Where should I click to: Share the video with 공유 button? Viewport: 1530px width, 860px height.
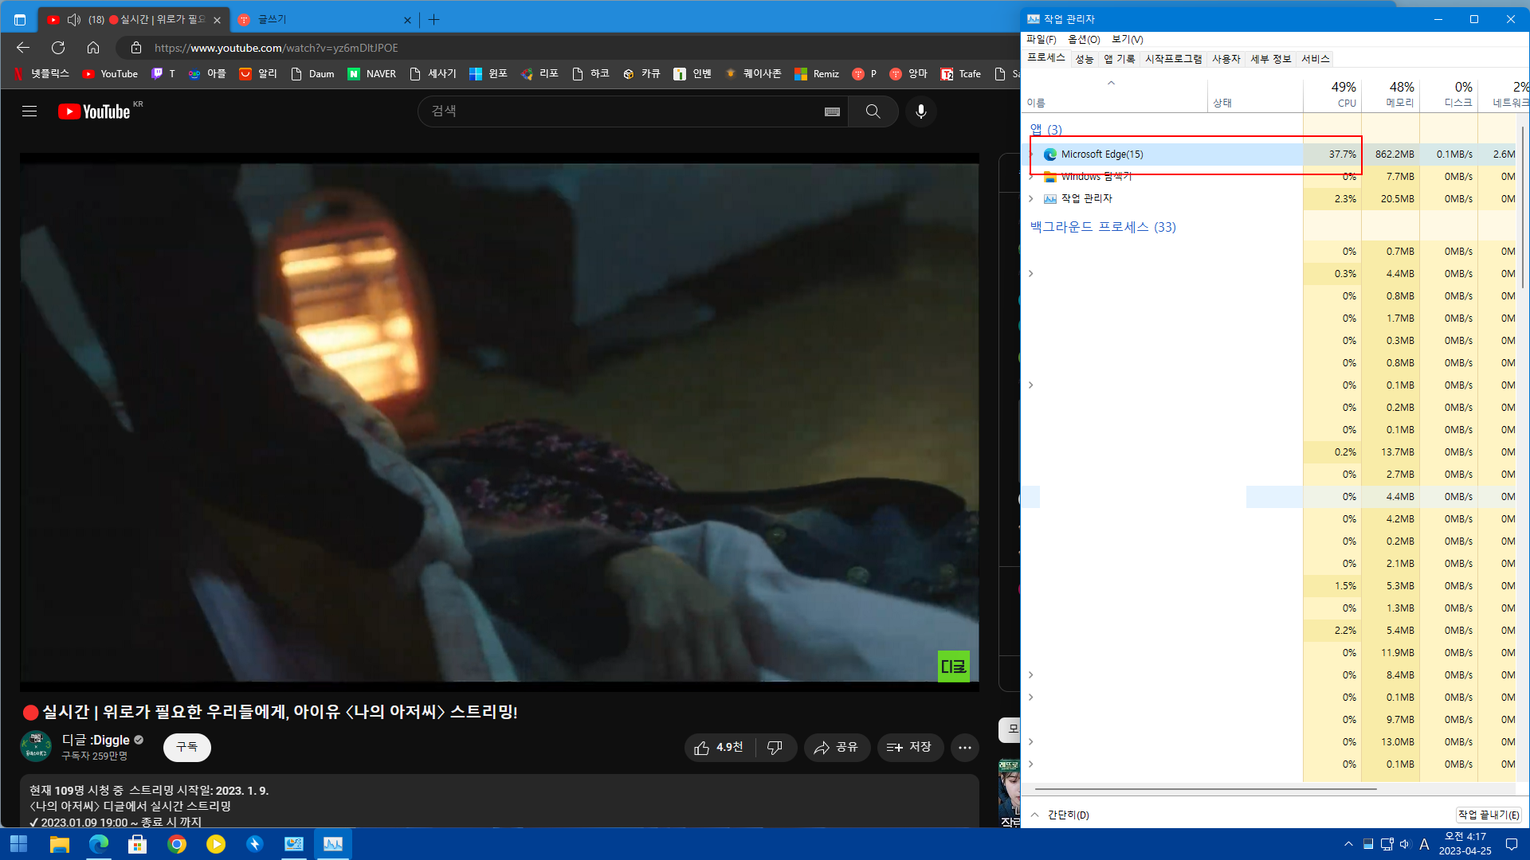pyautogui.click(x=836, y=747)
